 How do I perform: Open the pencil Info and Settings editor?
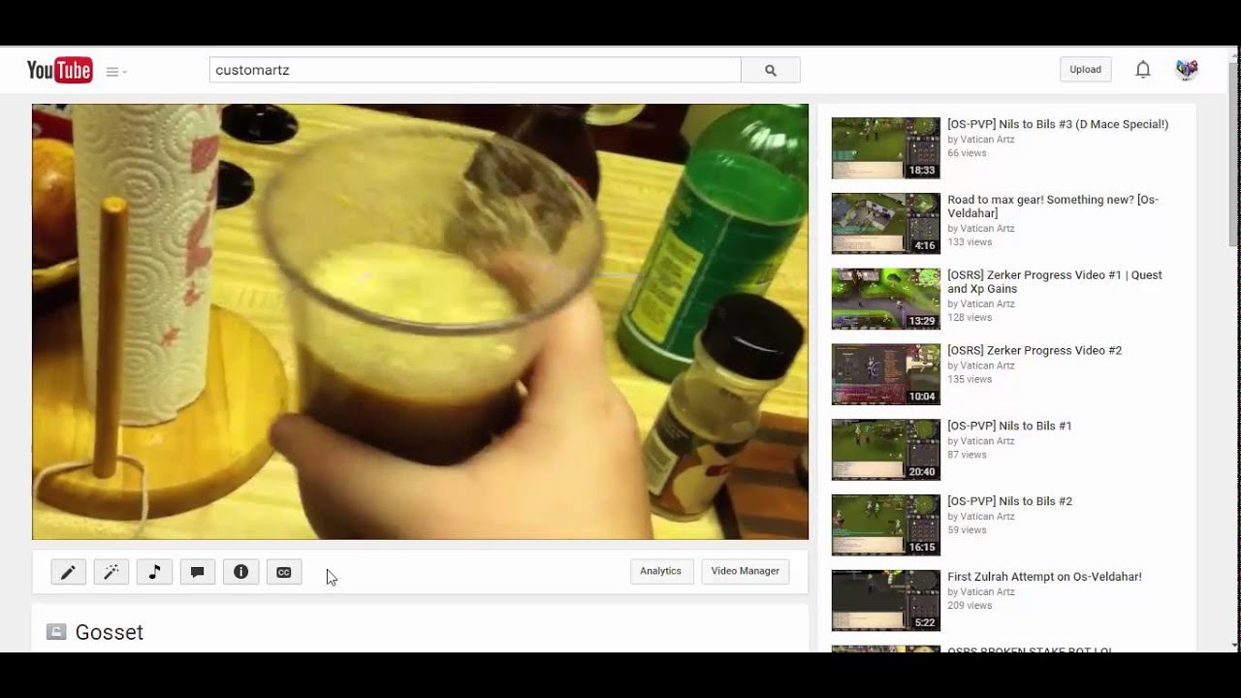(x=68, y=572)
